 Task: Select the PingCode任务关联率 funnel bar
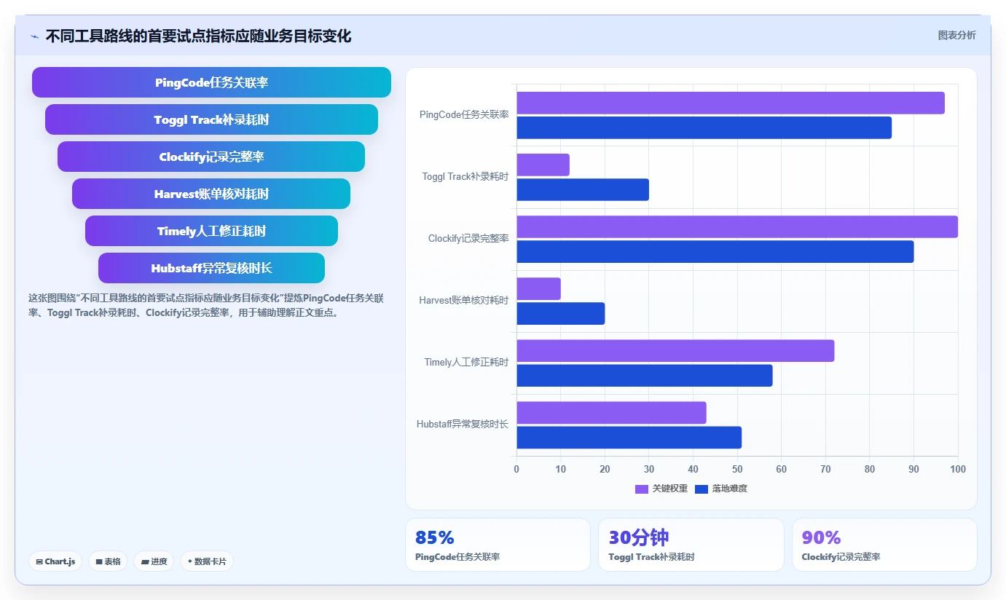tap(211, 82)
